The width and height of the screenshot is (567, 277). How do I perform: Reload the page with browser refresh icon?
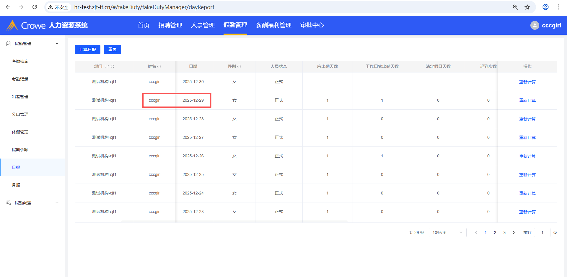click(x=35, y=7)
